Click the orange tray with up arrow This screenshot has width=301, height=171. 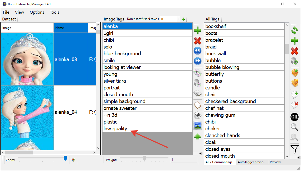(294, 83)
